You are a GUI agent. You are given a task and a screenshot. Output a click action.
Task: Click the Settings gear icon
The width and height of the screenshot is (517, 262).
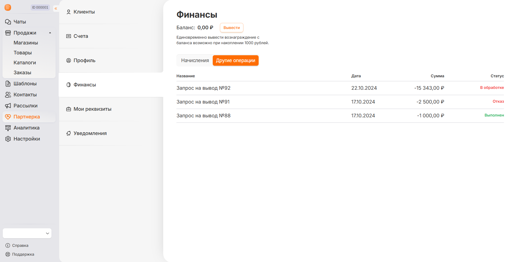pos(8,139)
